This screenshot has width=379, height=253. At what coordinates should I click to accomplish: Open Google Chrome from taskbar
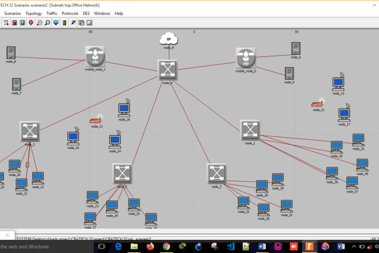click(166, 247)
